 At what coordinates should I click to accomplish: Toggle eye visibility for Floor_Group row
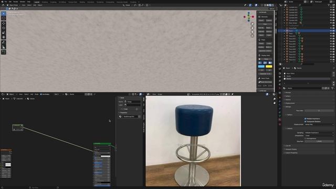pos(331,23)
